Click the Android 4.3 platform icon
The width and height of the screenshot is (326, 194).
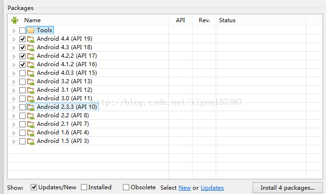coord(31,48)
